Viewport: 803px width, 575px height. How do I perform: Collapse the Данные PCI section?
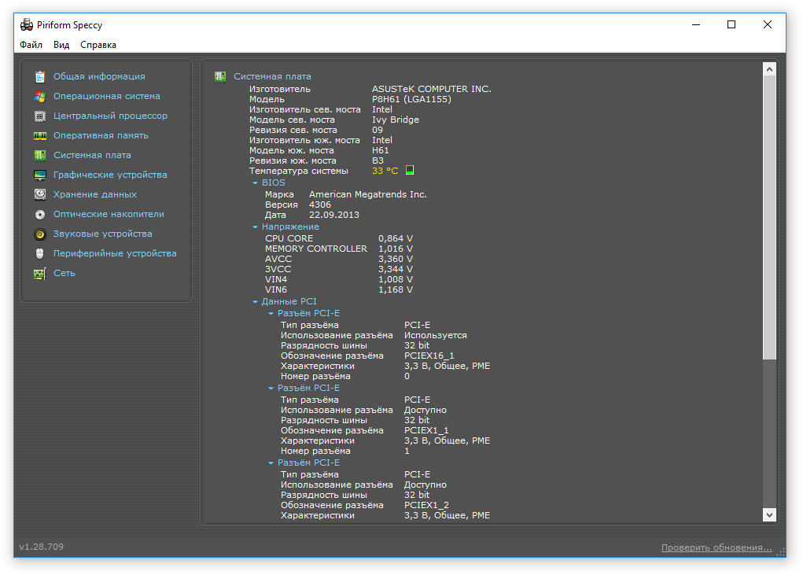pyautogui.click(x=255, y=301)
